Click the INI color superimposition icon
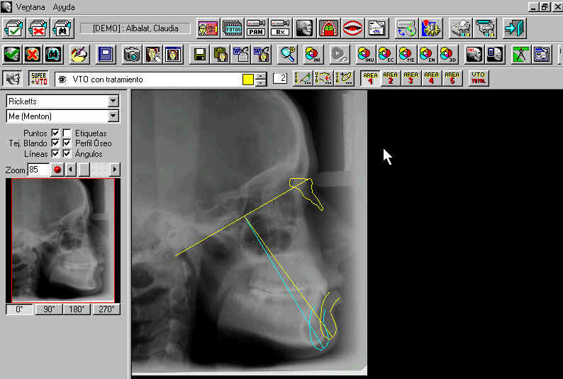Image resolution: width=563 pixels, height=379 pixels. coord(313,54)
